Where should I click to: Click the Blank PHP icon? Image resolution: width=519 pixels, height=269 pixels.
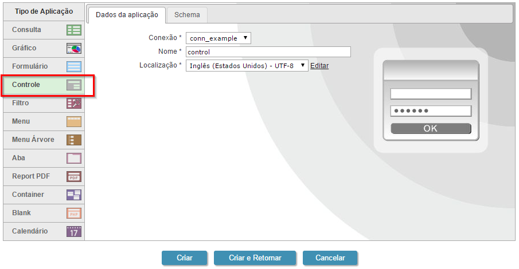74,213
